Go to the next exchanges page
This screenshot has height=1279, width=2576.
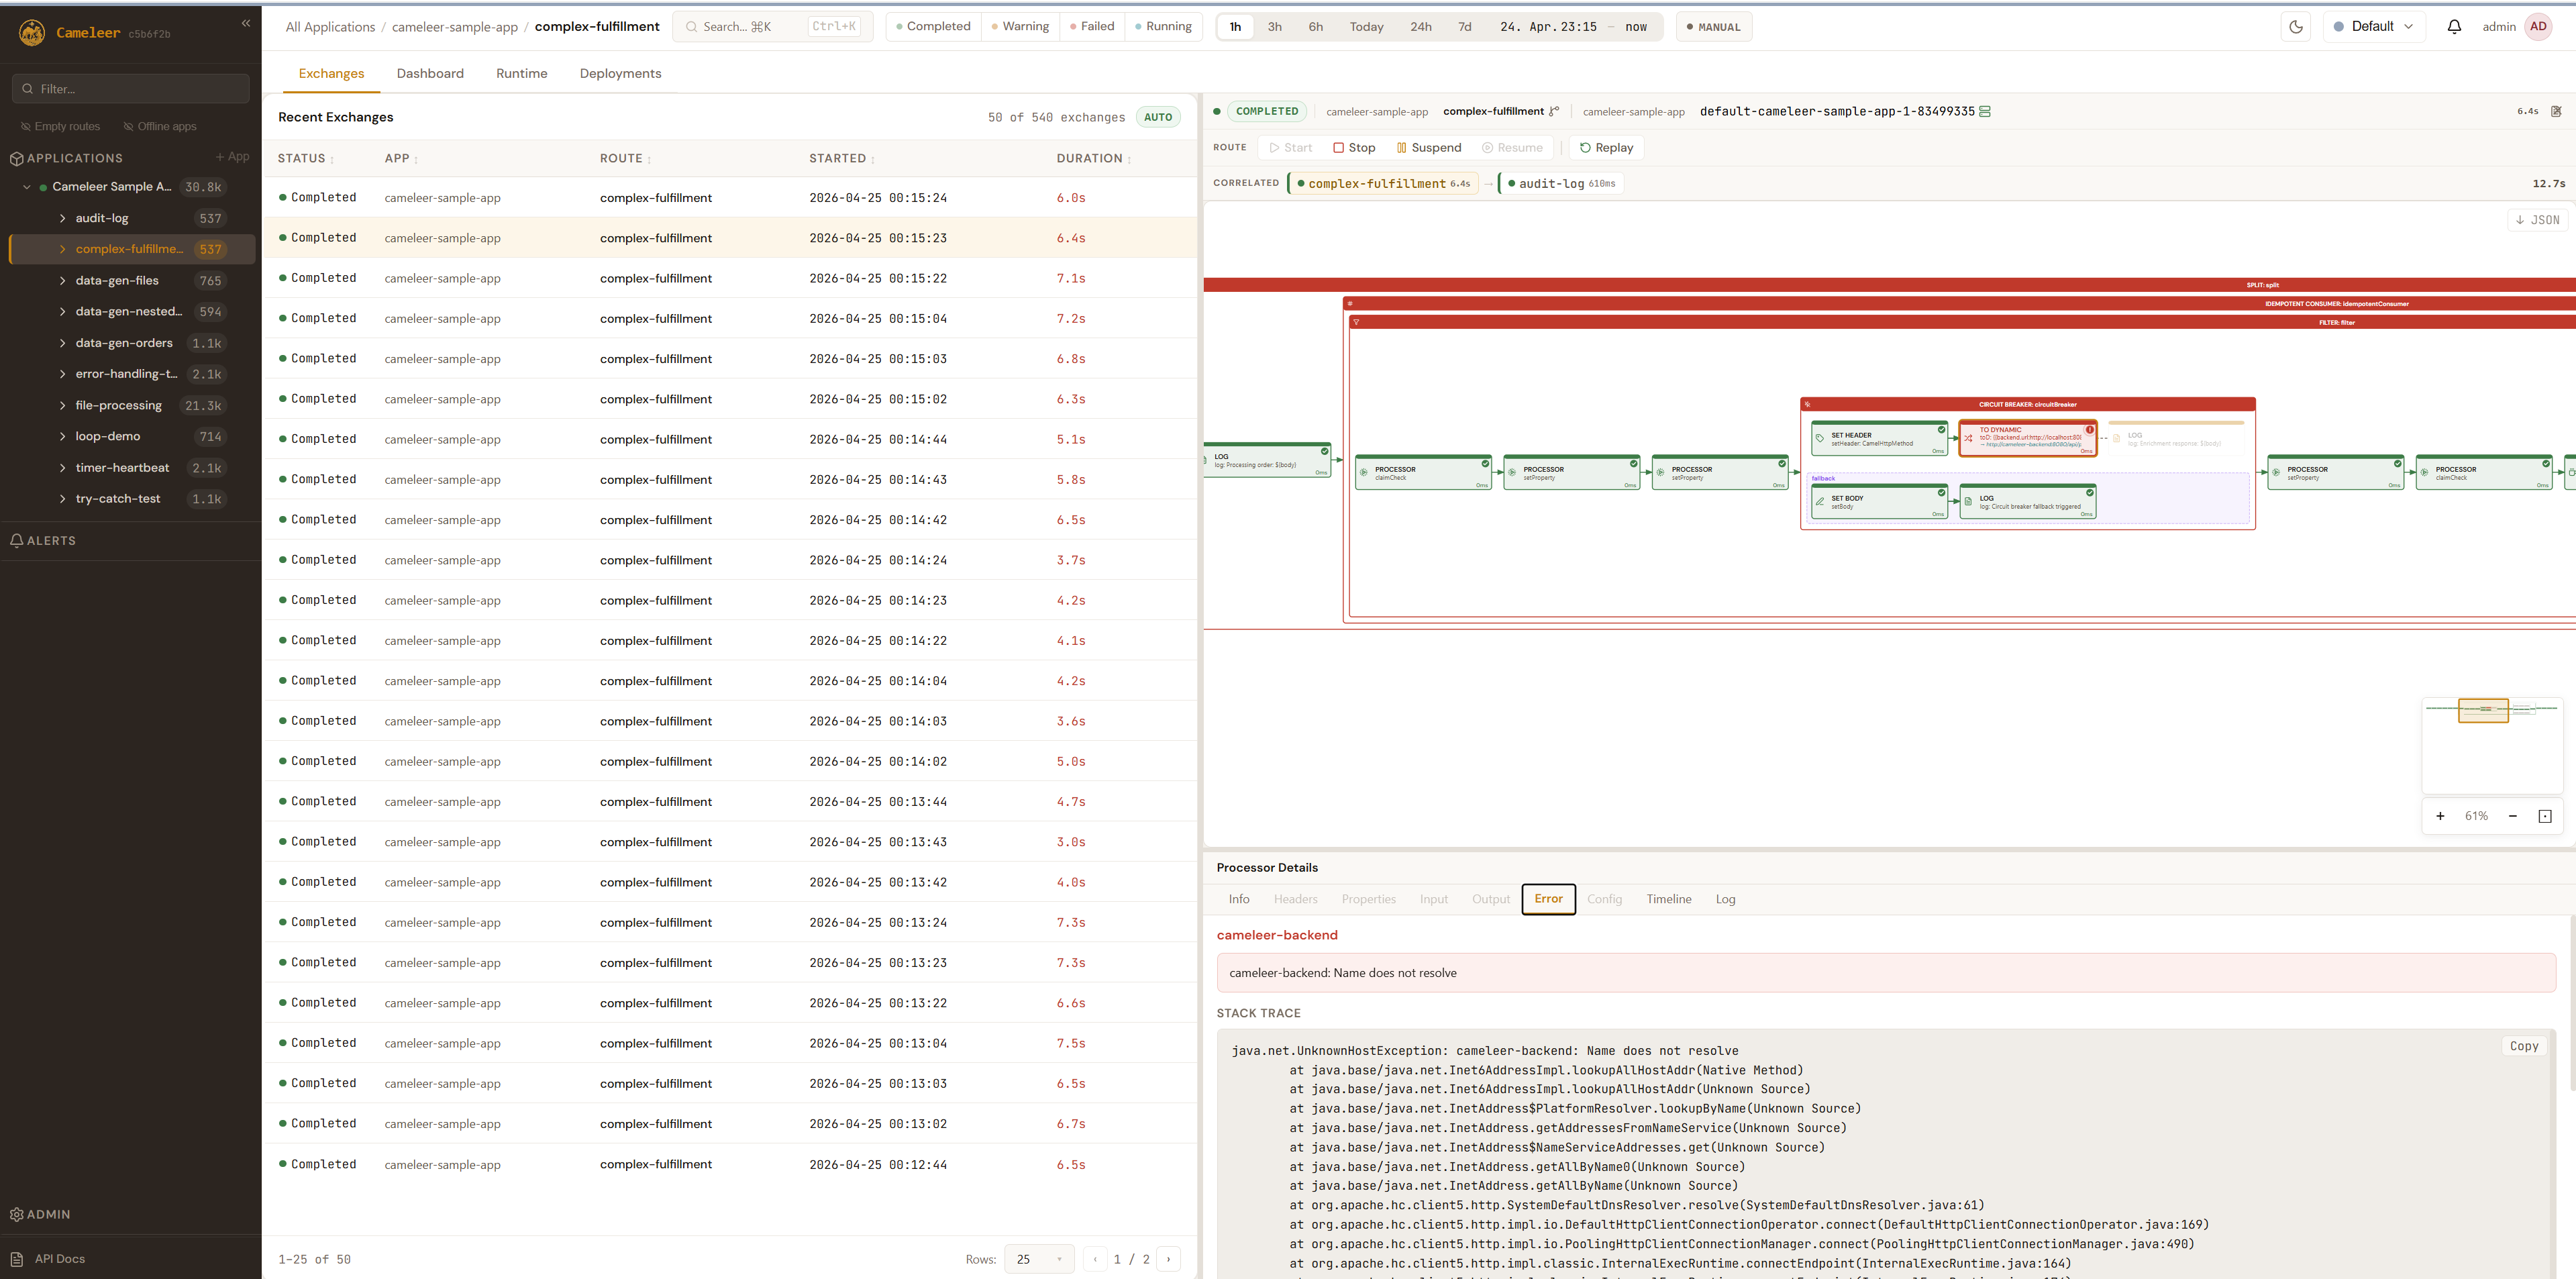1169,1259
